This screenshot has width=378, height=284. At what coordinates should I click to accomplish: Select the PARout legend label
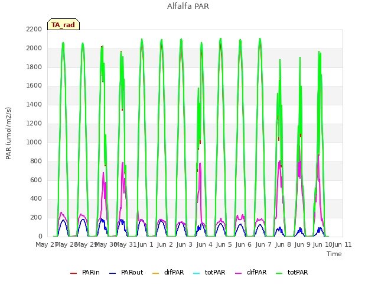132,272
